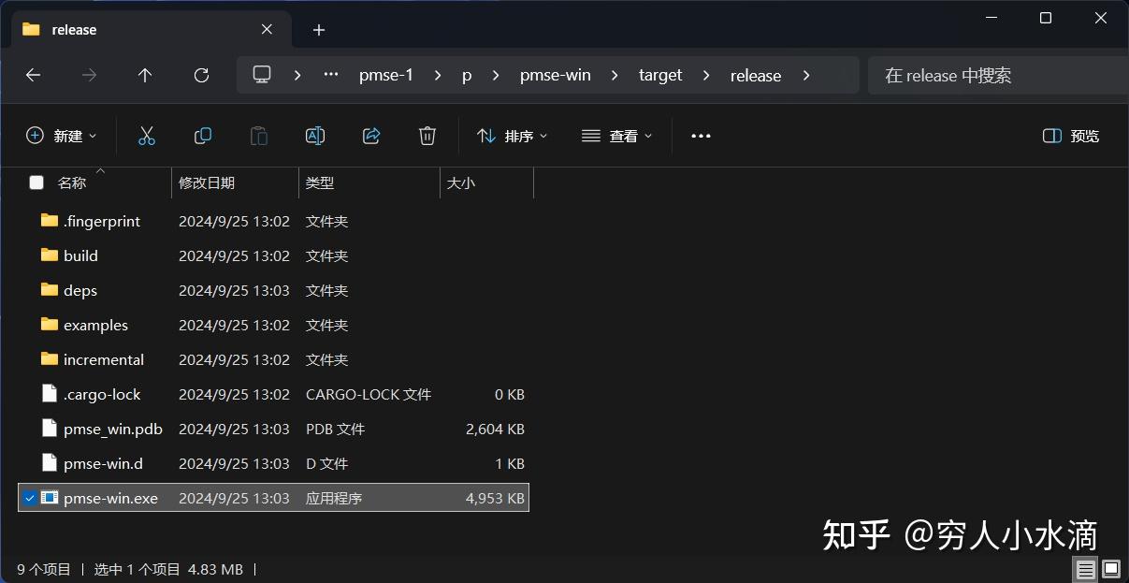Share the selected file with the share icon
The image size is (1129, 583).
tap(370, 135)
